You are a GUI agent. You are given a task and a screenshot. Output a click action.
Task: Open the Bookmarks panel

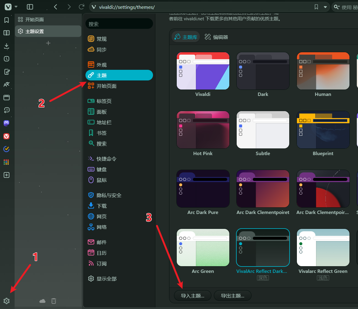(x=7, y=20)
